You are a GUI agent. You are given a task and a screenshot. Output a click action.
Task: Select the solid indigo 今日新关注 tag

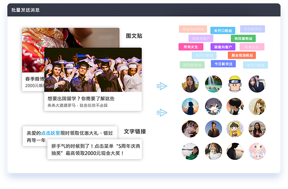(223, 64)
